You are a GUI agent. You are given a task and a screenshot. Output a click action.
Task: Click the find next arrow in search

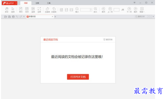pyautogui.click(x=151, y=17)
